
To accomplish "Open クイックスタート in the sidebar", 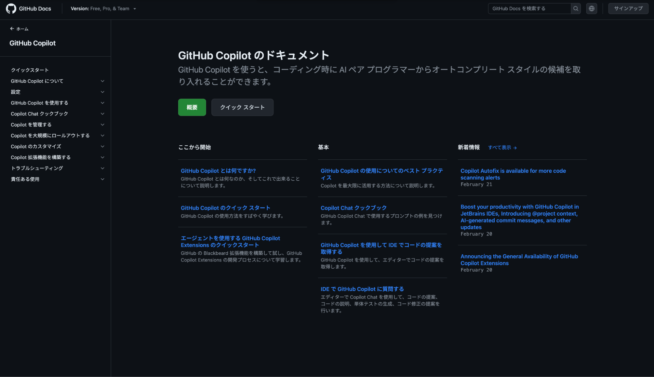I will click(30, 70).
